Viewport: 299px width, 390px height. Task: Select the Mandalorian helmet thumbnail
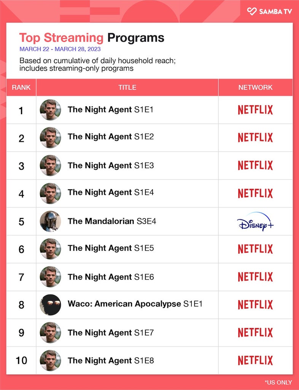click(51, 221)
